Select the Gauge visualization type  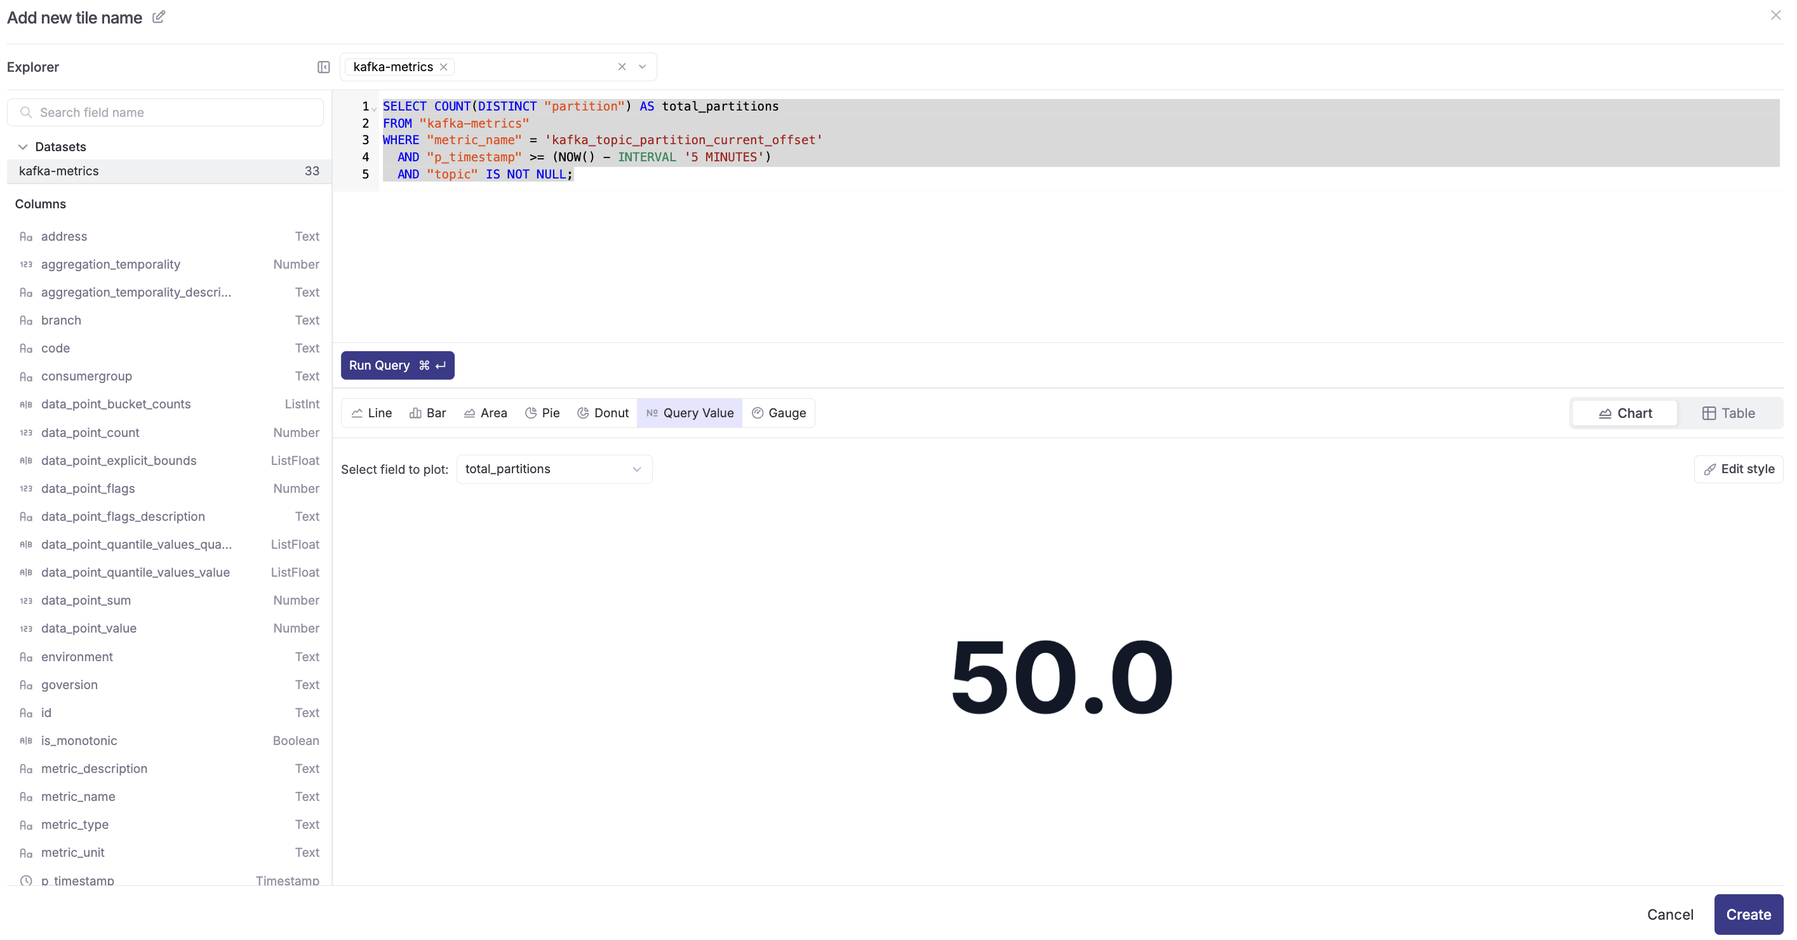778,413
